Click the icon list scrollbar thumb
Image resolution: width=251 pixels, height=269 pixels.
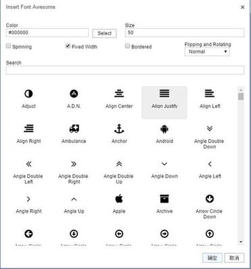click(x=241, y=96)
